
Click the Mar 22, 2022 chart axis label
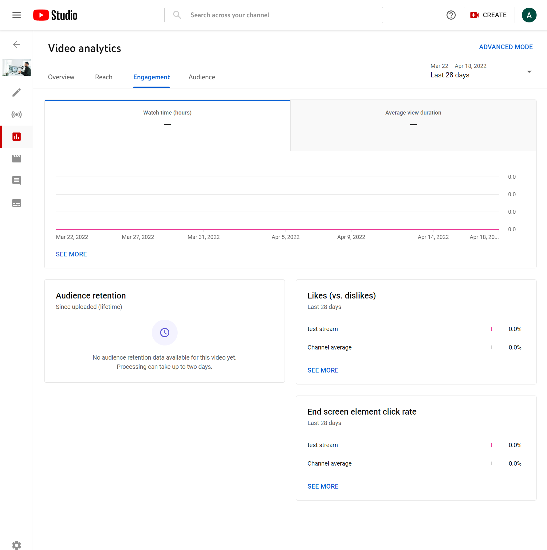[x=72, y=237]
